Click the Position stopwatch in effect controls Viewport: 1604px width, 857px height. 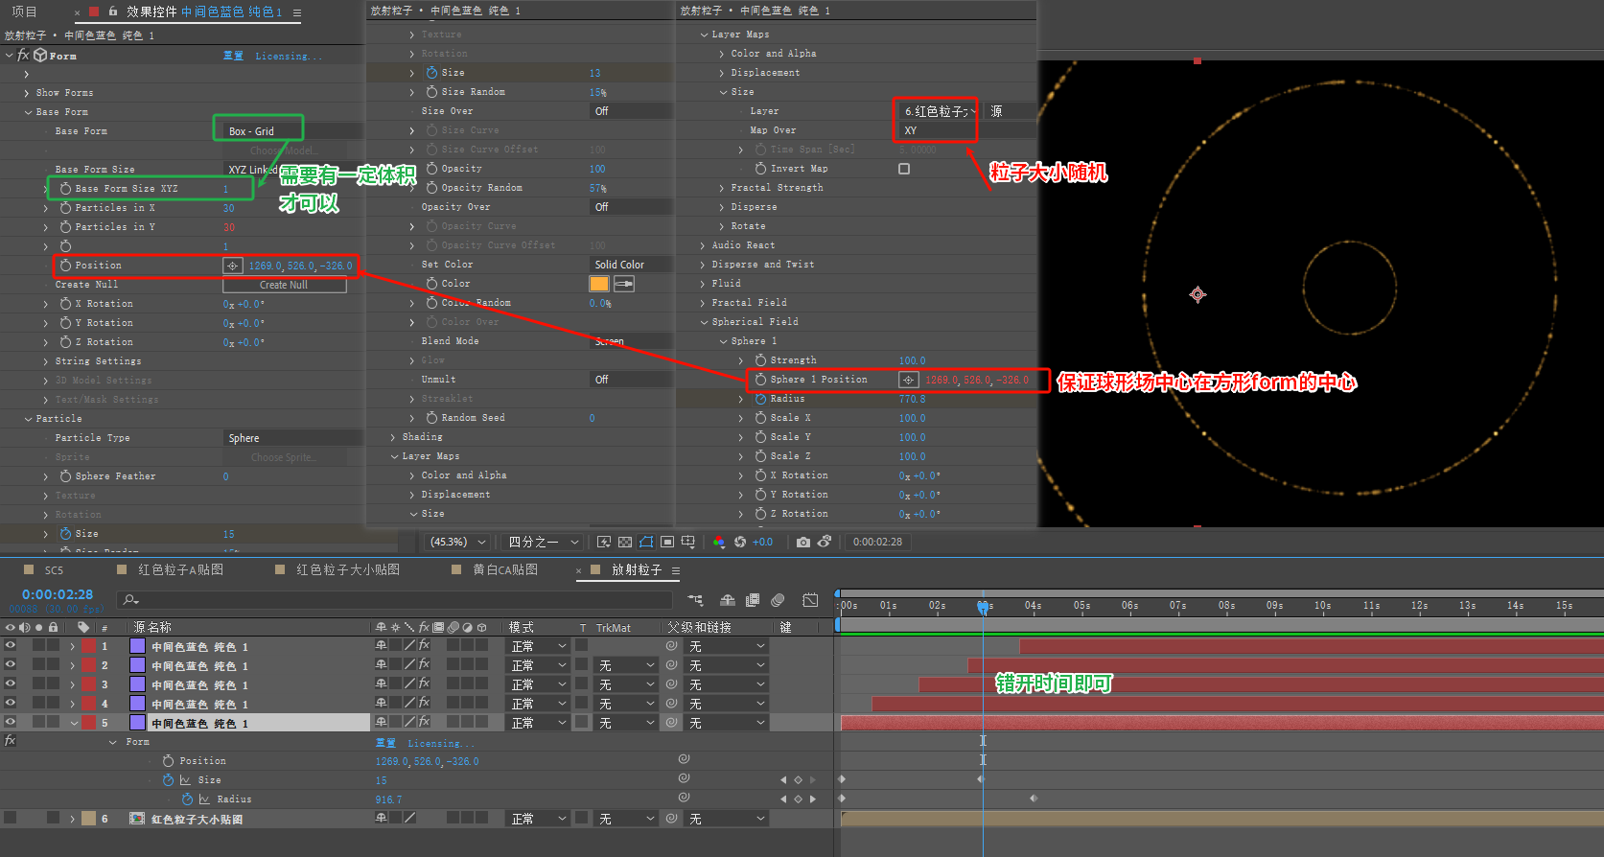pos(65,266)
